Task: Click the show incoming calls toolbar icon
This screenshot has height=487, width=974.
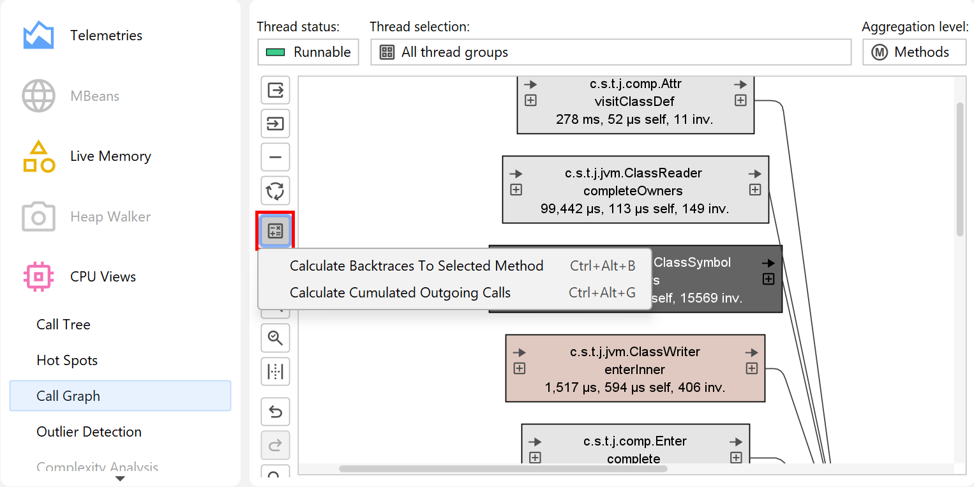Action: pyautogui.click(x=275, y=123)
